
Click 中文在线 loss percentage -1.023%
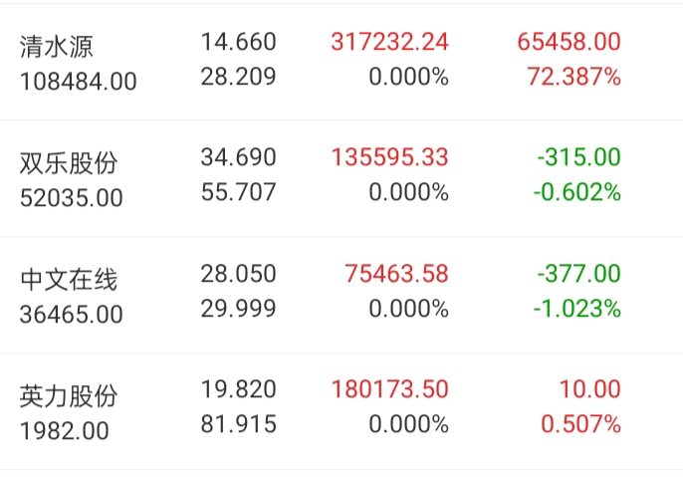[x=576, y=309]
